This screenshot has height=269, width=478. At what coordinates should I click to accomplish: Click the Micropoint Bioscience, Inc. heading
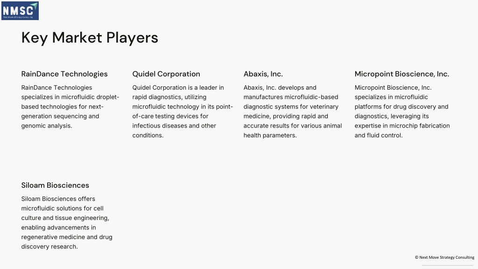[402, 74]
